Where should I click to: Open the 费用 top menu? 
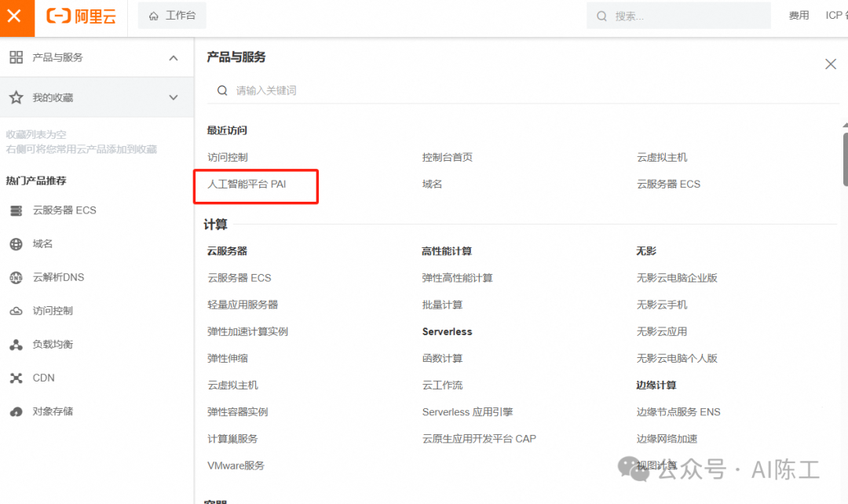[799, 16]
